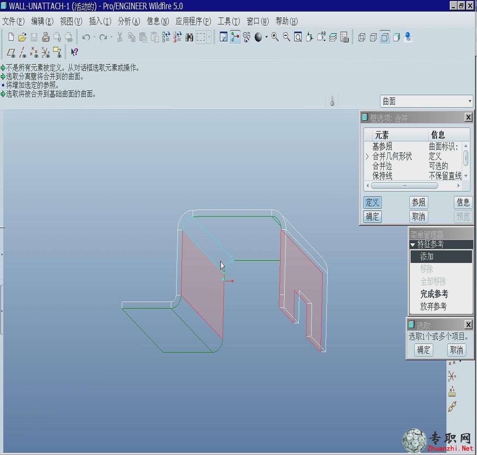477x455 pixels.
Task: Switch to hidden line display mode
Action: [x=373, y=37]
